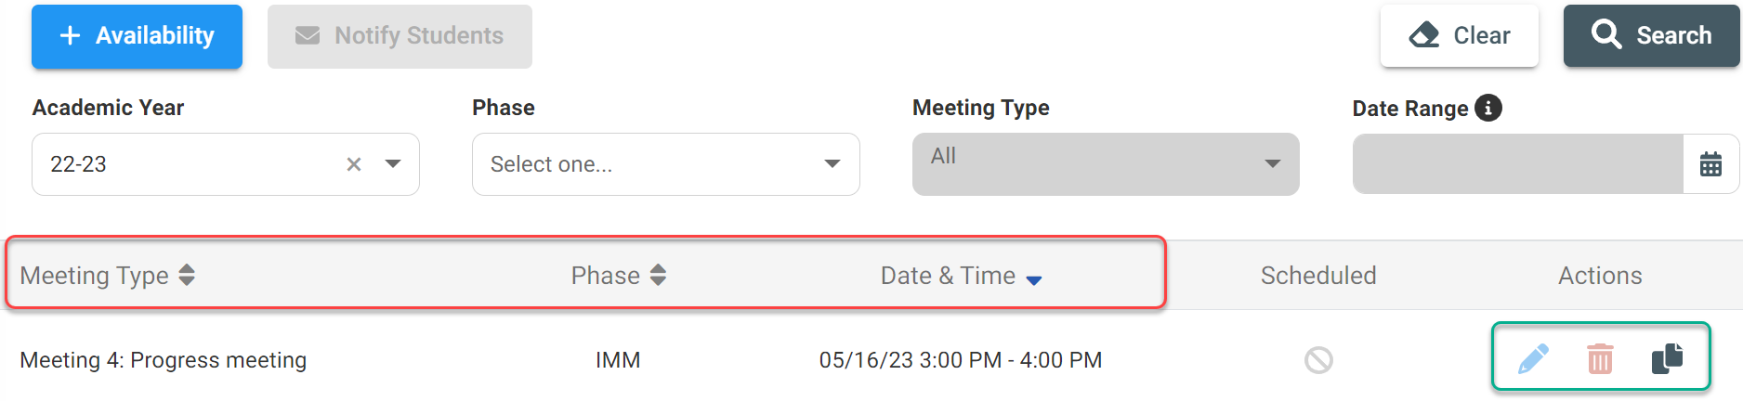
Task: Delete the meeting with trash icon
Action: [x=1600, y=358]
